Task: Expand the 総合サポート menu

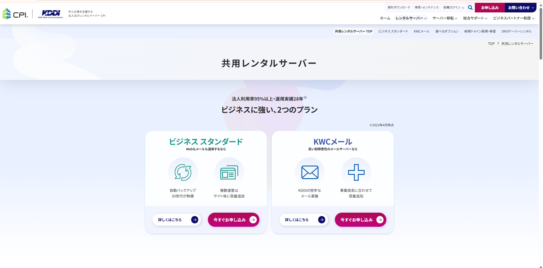Action: pyautogui.click(x=475, y=18)
